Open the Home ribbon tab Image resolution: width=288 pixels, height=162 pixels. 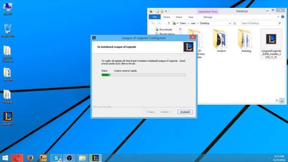point(166,17)
